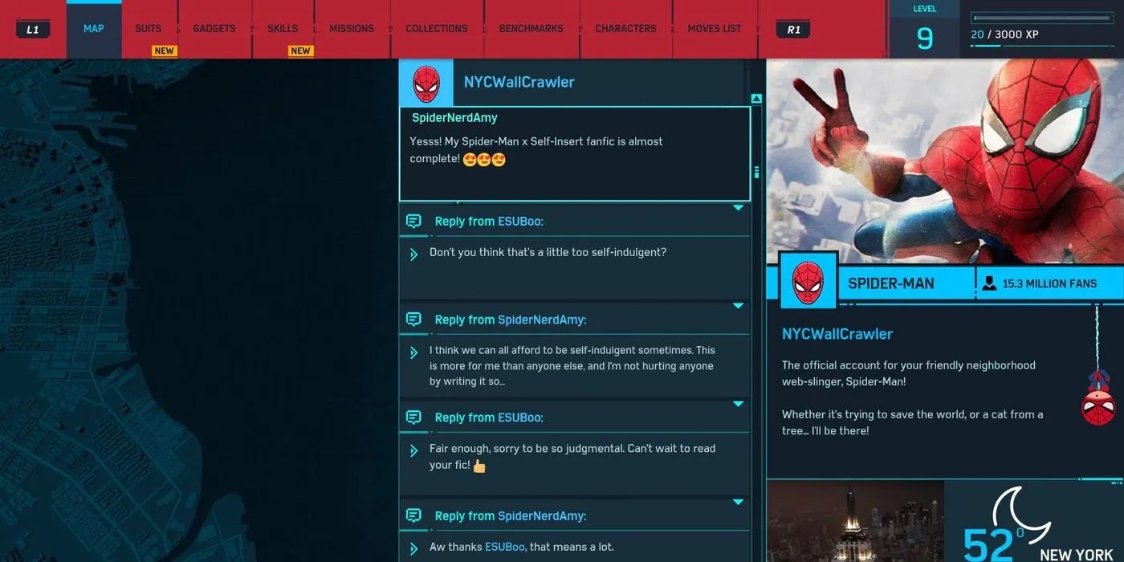The width and height of the screenshot is (1124, 562).
Task: Open the Missions tab
Action: tap(352, 29)
